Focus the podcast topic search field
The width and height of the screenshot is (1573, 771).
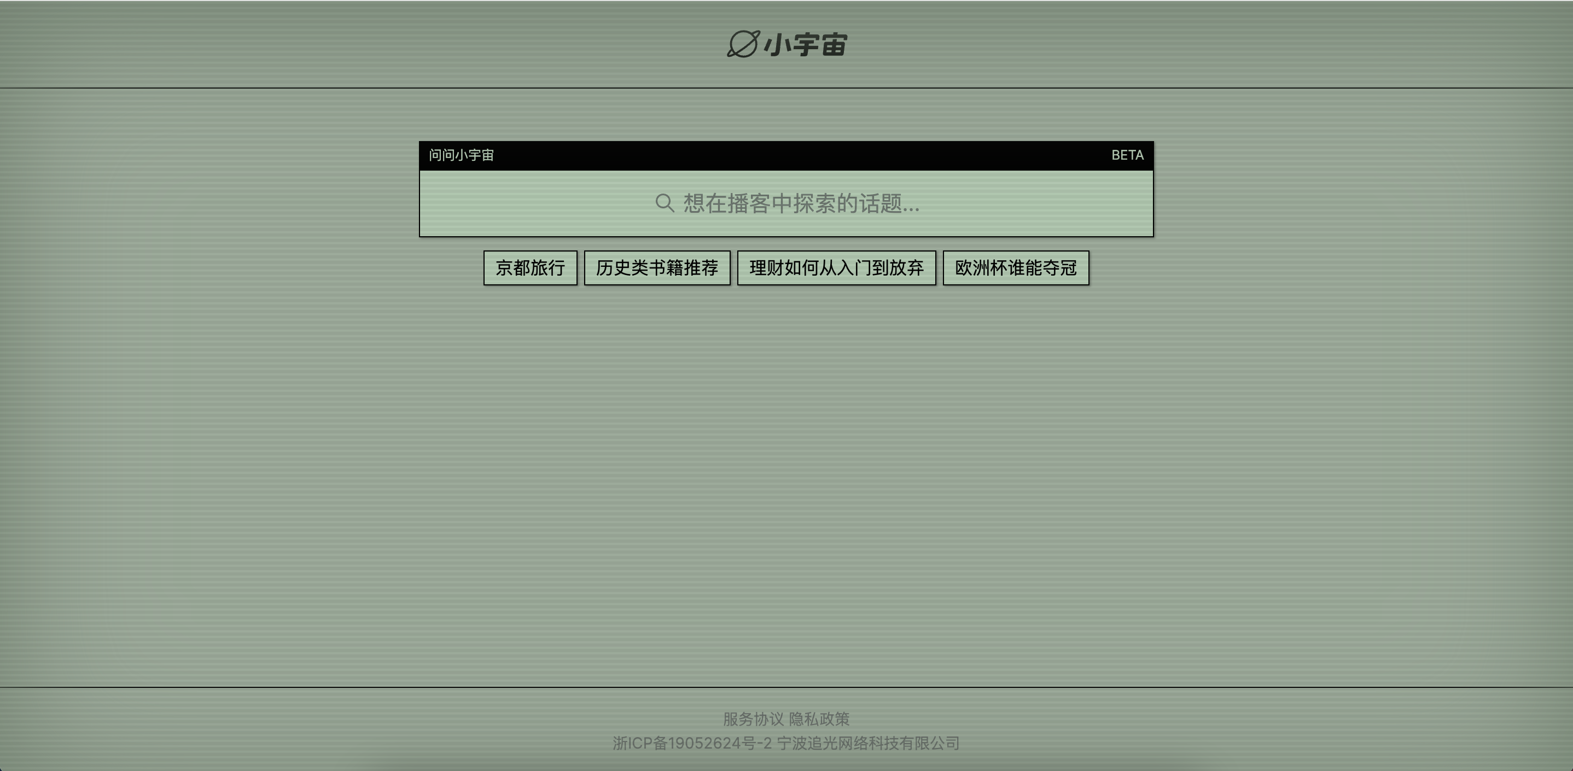(786, 203)
